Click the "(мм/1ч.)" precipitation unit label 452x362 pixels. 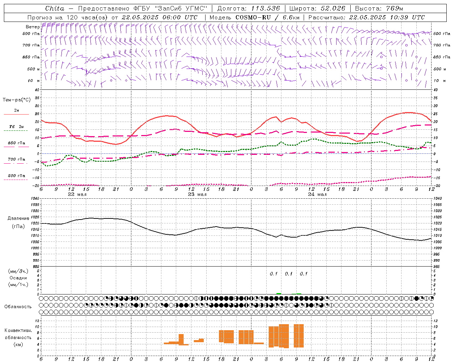click(18, 285)
